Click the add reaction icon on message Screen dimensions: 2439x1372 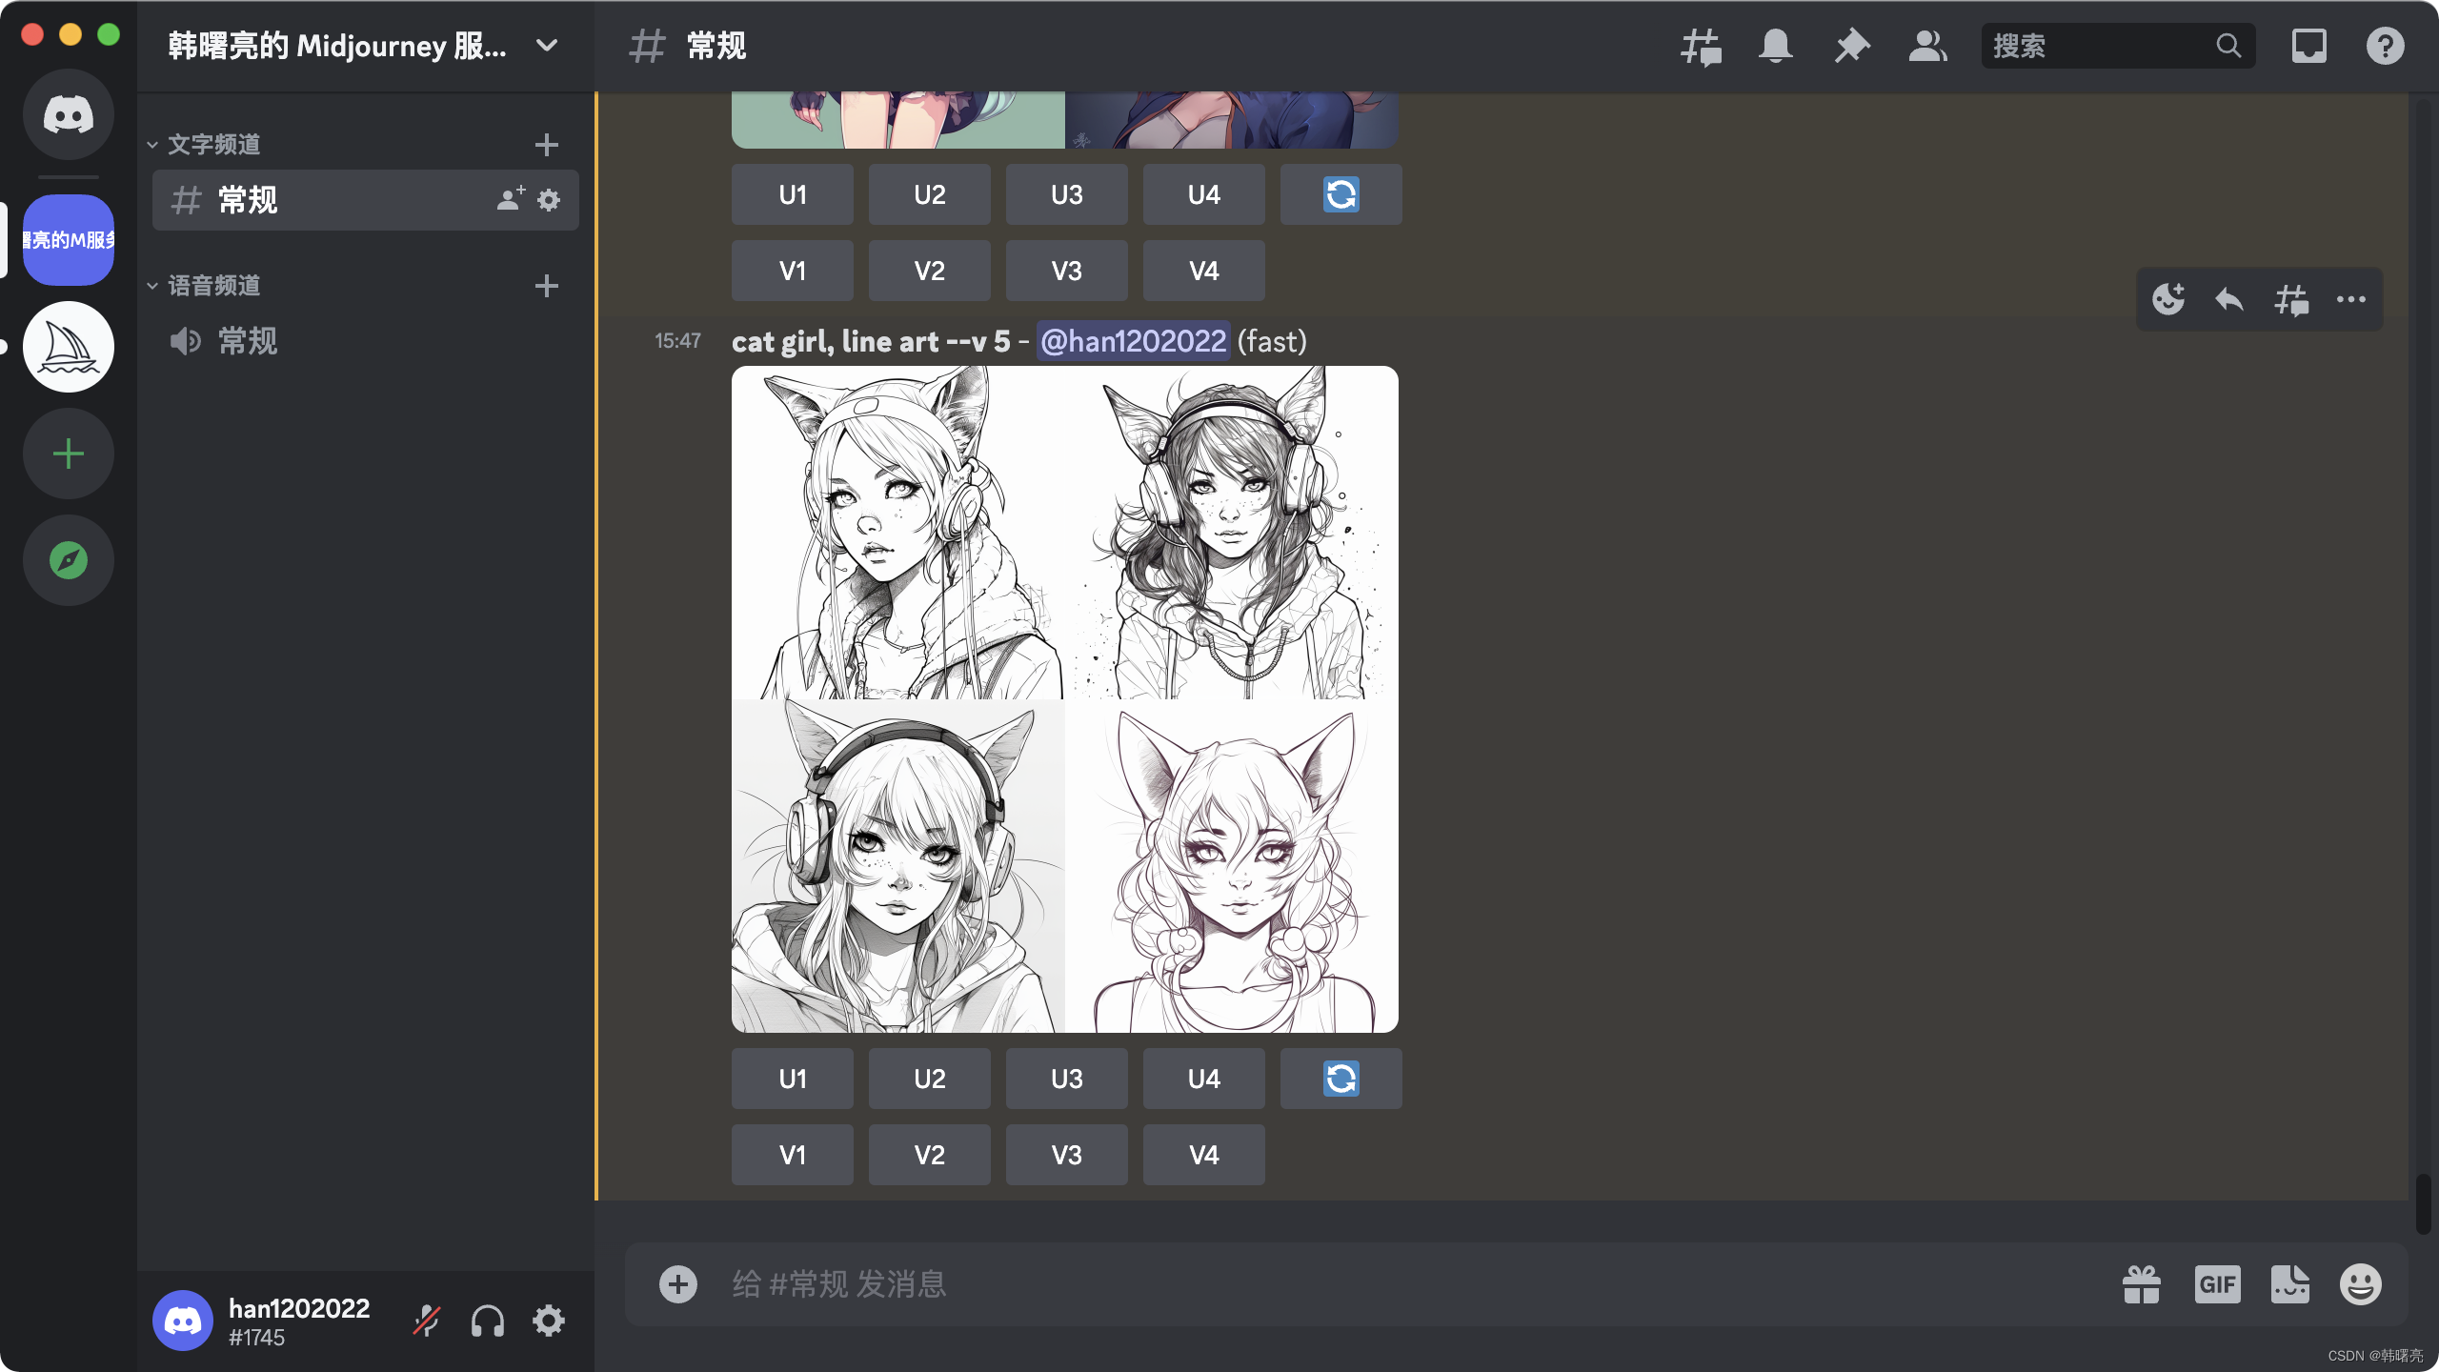[2168, 300]
